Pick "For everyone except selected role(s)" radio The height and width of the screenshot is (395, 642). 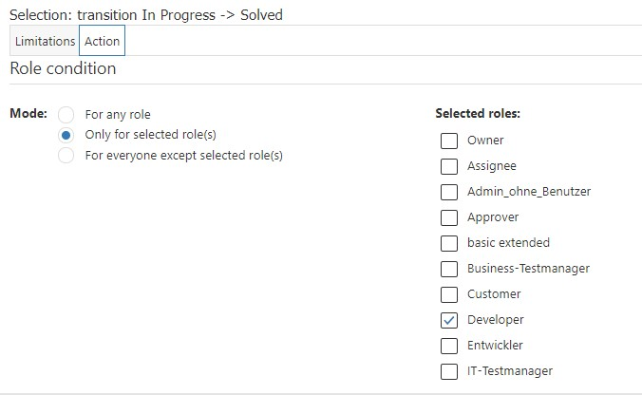click(66, 156)
